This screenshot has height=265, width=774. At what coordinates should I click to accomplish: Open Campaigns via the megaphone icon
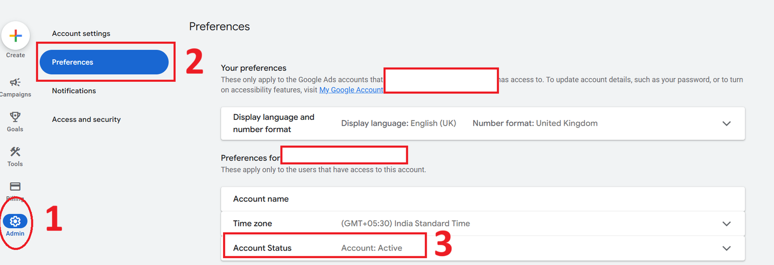click(x=15, y=82)
